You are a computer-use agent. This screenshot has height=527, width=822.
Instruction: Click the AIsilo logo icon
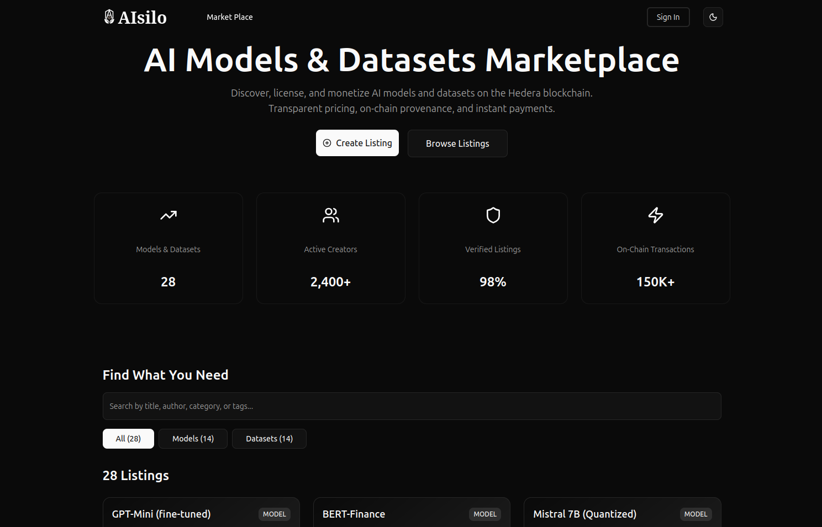click(109, 17)
